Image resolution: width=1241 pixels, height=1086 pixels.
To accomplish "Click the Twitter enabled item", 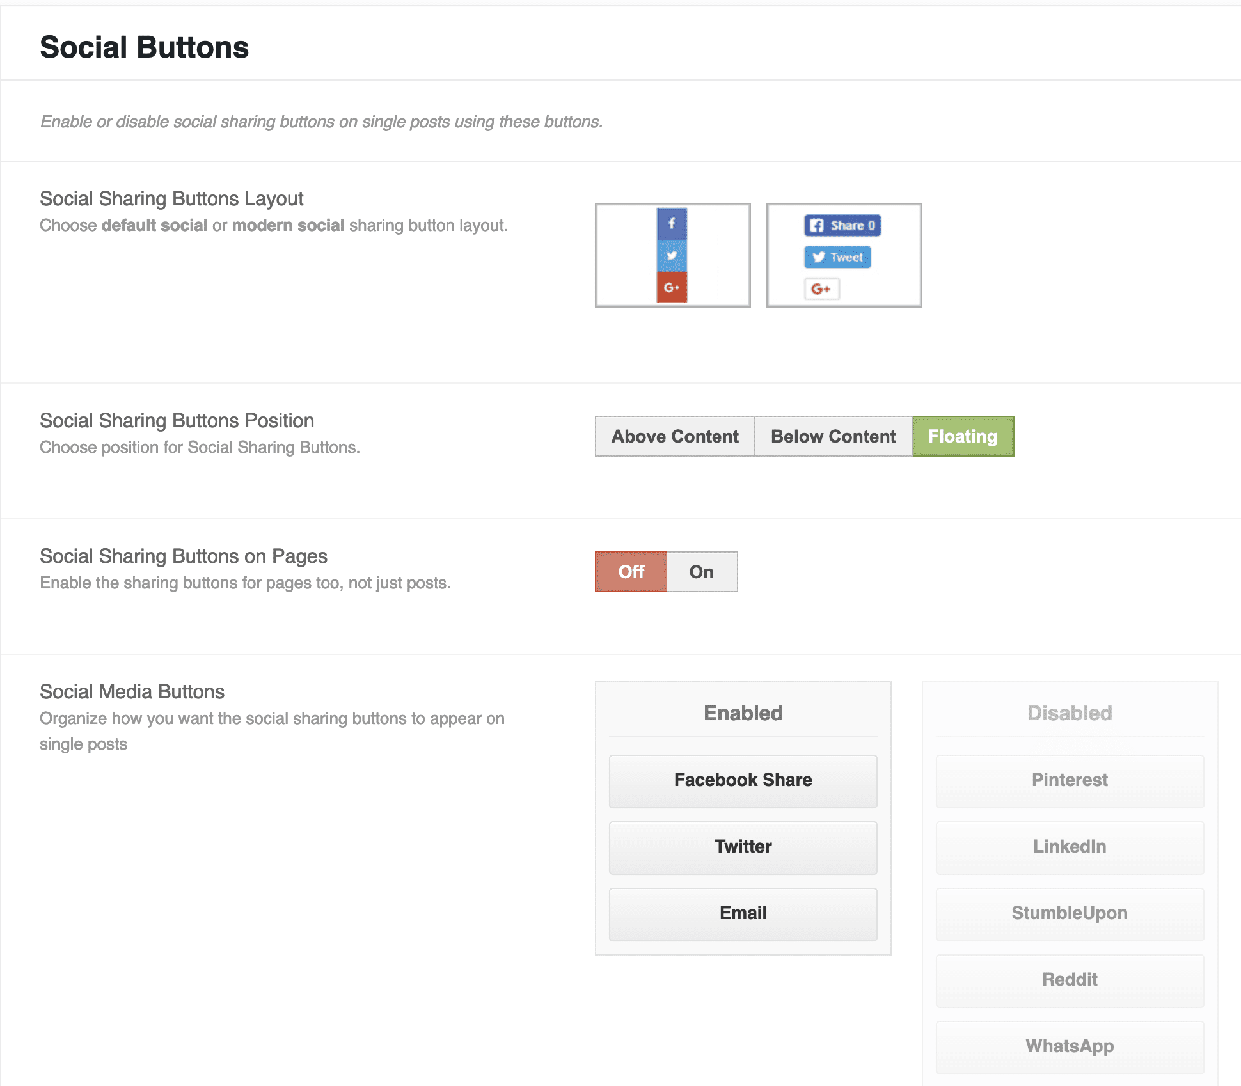I will click(x=743, y=847).
